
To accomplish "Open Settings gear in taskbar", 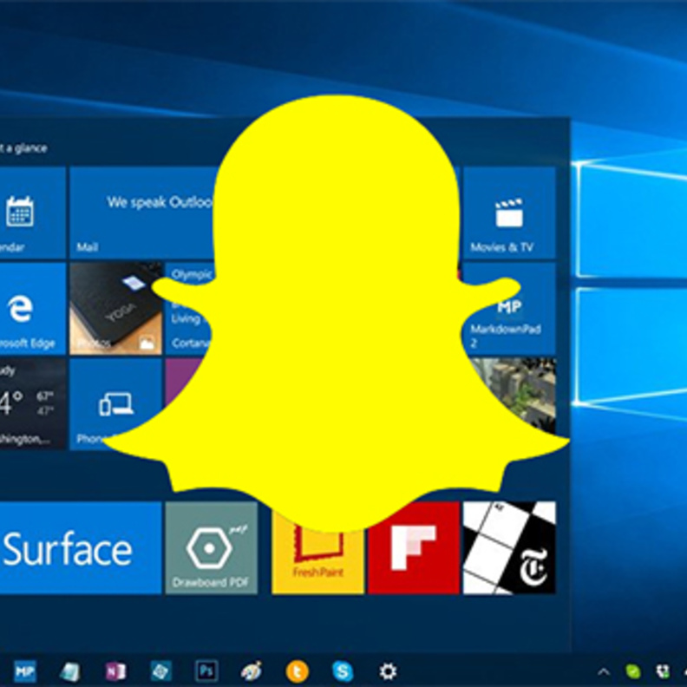I will tap(388, 671).
